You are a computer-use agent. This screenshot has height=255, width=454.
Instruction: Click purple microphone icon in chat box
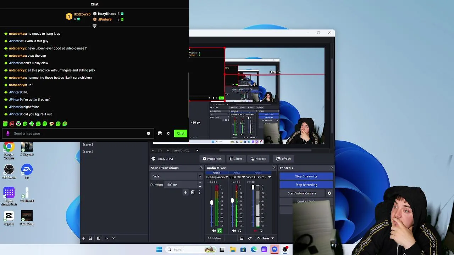pos(8,134)
